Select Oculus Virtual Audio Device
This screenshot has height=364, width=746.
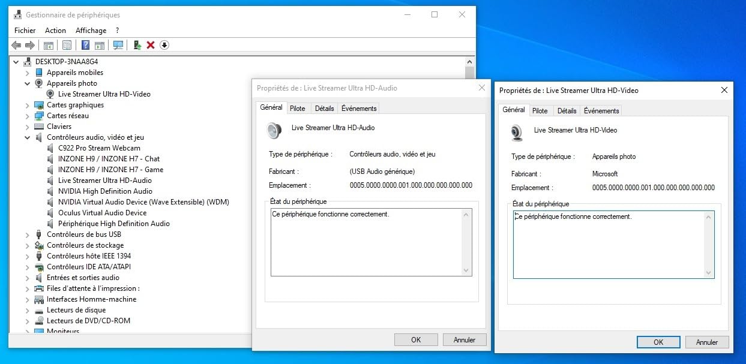[x=103, y=213]
